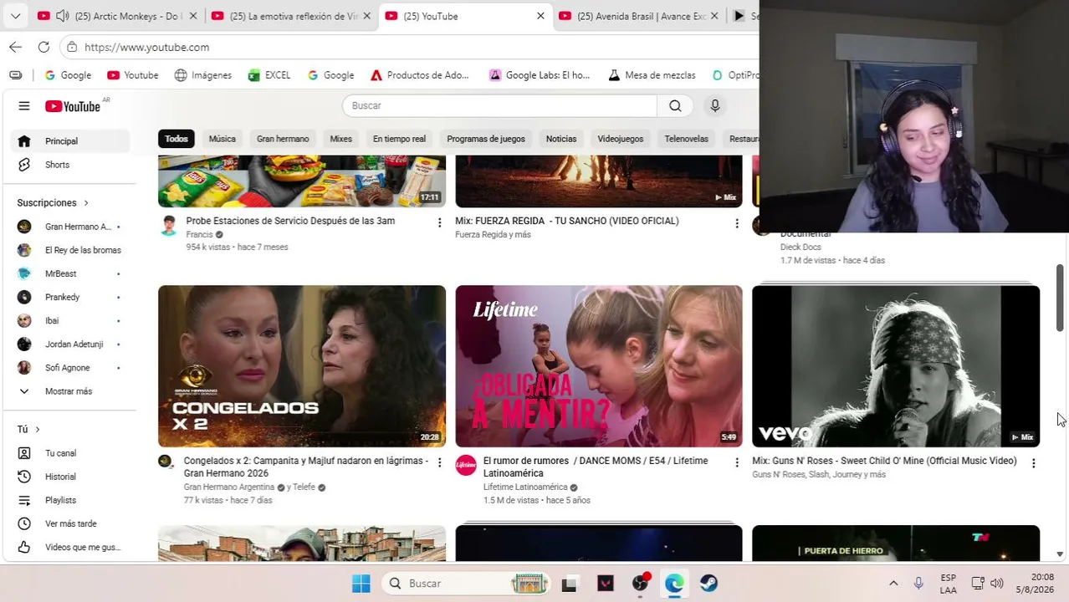The height and width of the screenshot is (602, 1069).
Task: Open MrBeast subscription
Action: 70,273
